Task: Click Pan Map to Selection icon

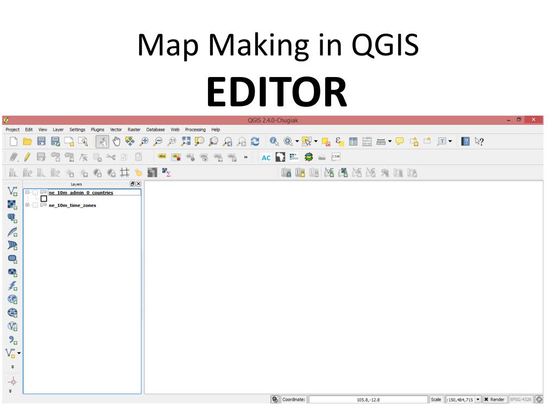Action: tap(130, 142)
